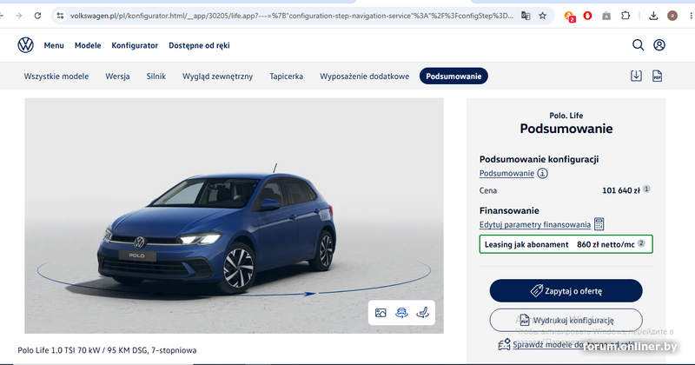Click the Finansowanie heading
The height and width of the screenshot is (365, 695).
(x=509, y=210)
